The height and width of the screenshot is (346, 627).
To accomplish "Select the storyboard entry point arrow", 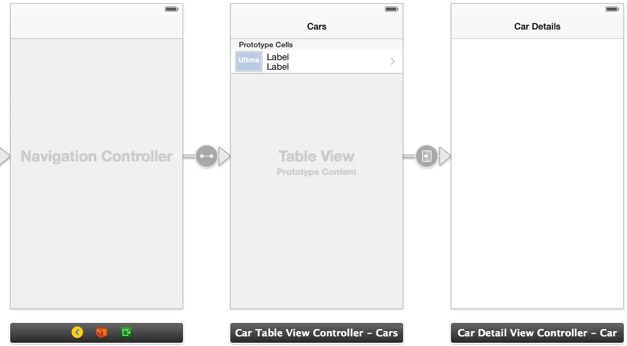I will coord(4,157).
